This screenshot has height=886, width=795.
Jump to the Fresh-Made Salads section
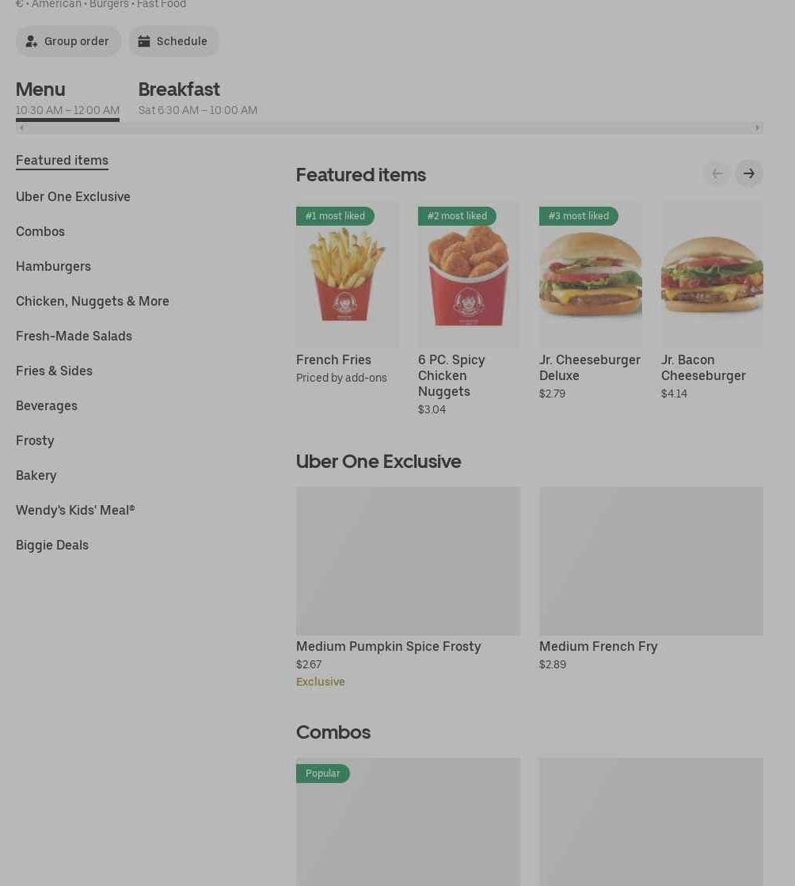point(74,337)
